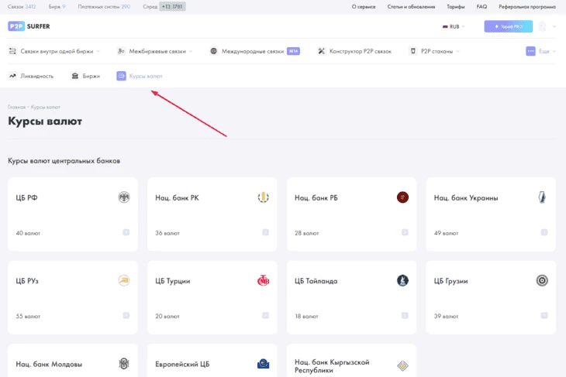Go to Ликвидность section

(x=36, y=76)
